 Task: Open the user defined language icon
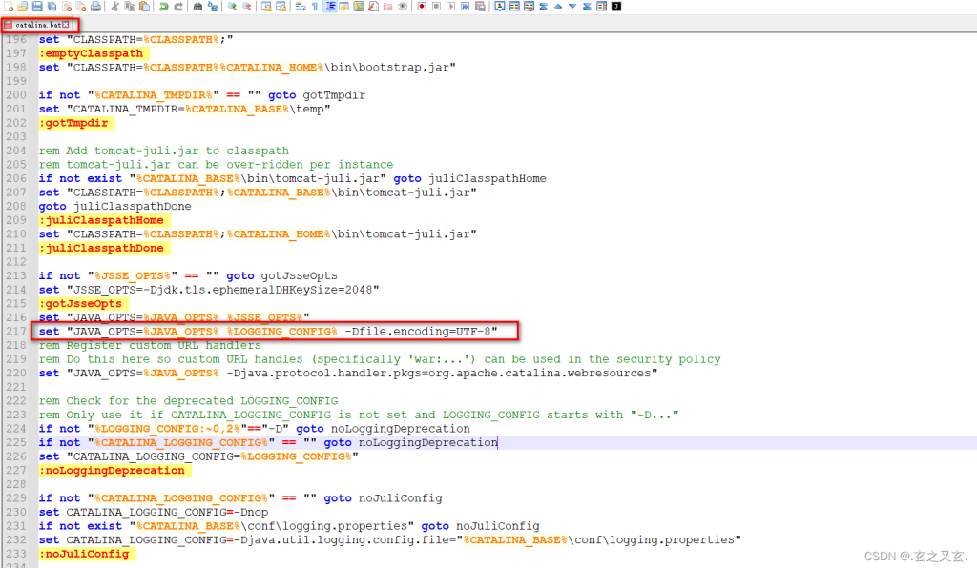tap(343, 7)
